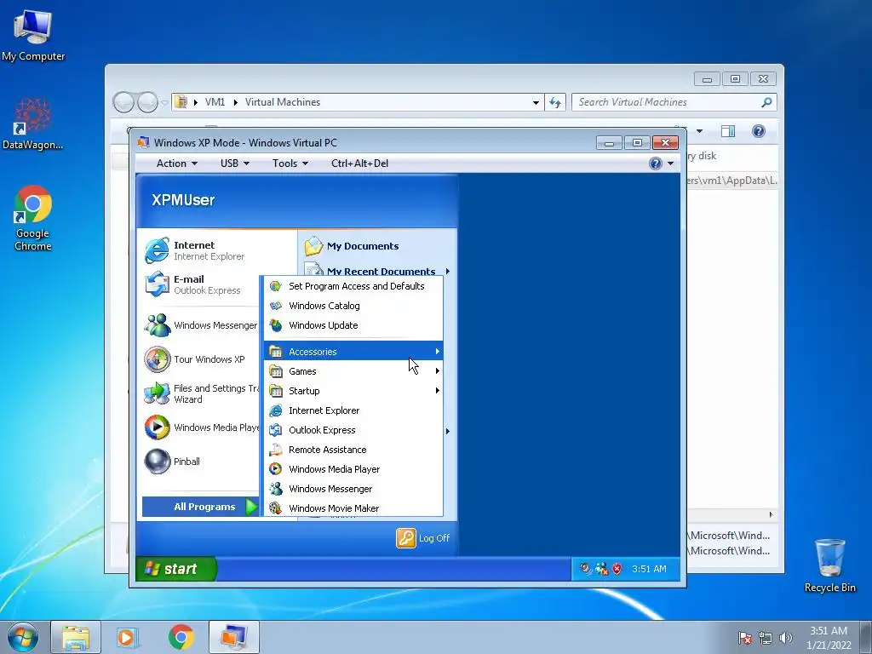Launch Windows Update from All Programs

[x=353, y=325]
